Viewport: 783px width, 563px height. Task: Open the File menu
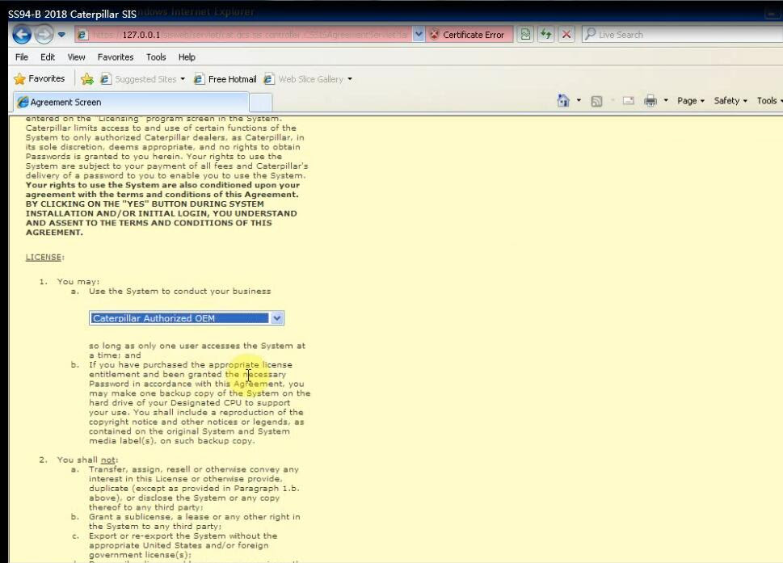[22, 57]
